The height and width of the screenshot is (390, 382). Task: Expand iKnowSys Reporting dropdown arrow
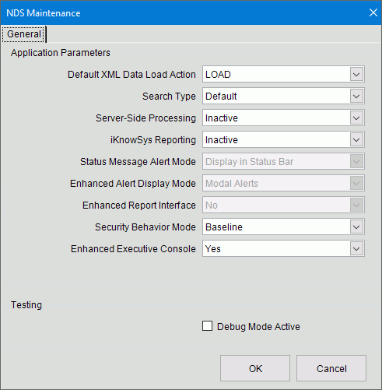356,140
